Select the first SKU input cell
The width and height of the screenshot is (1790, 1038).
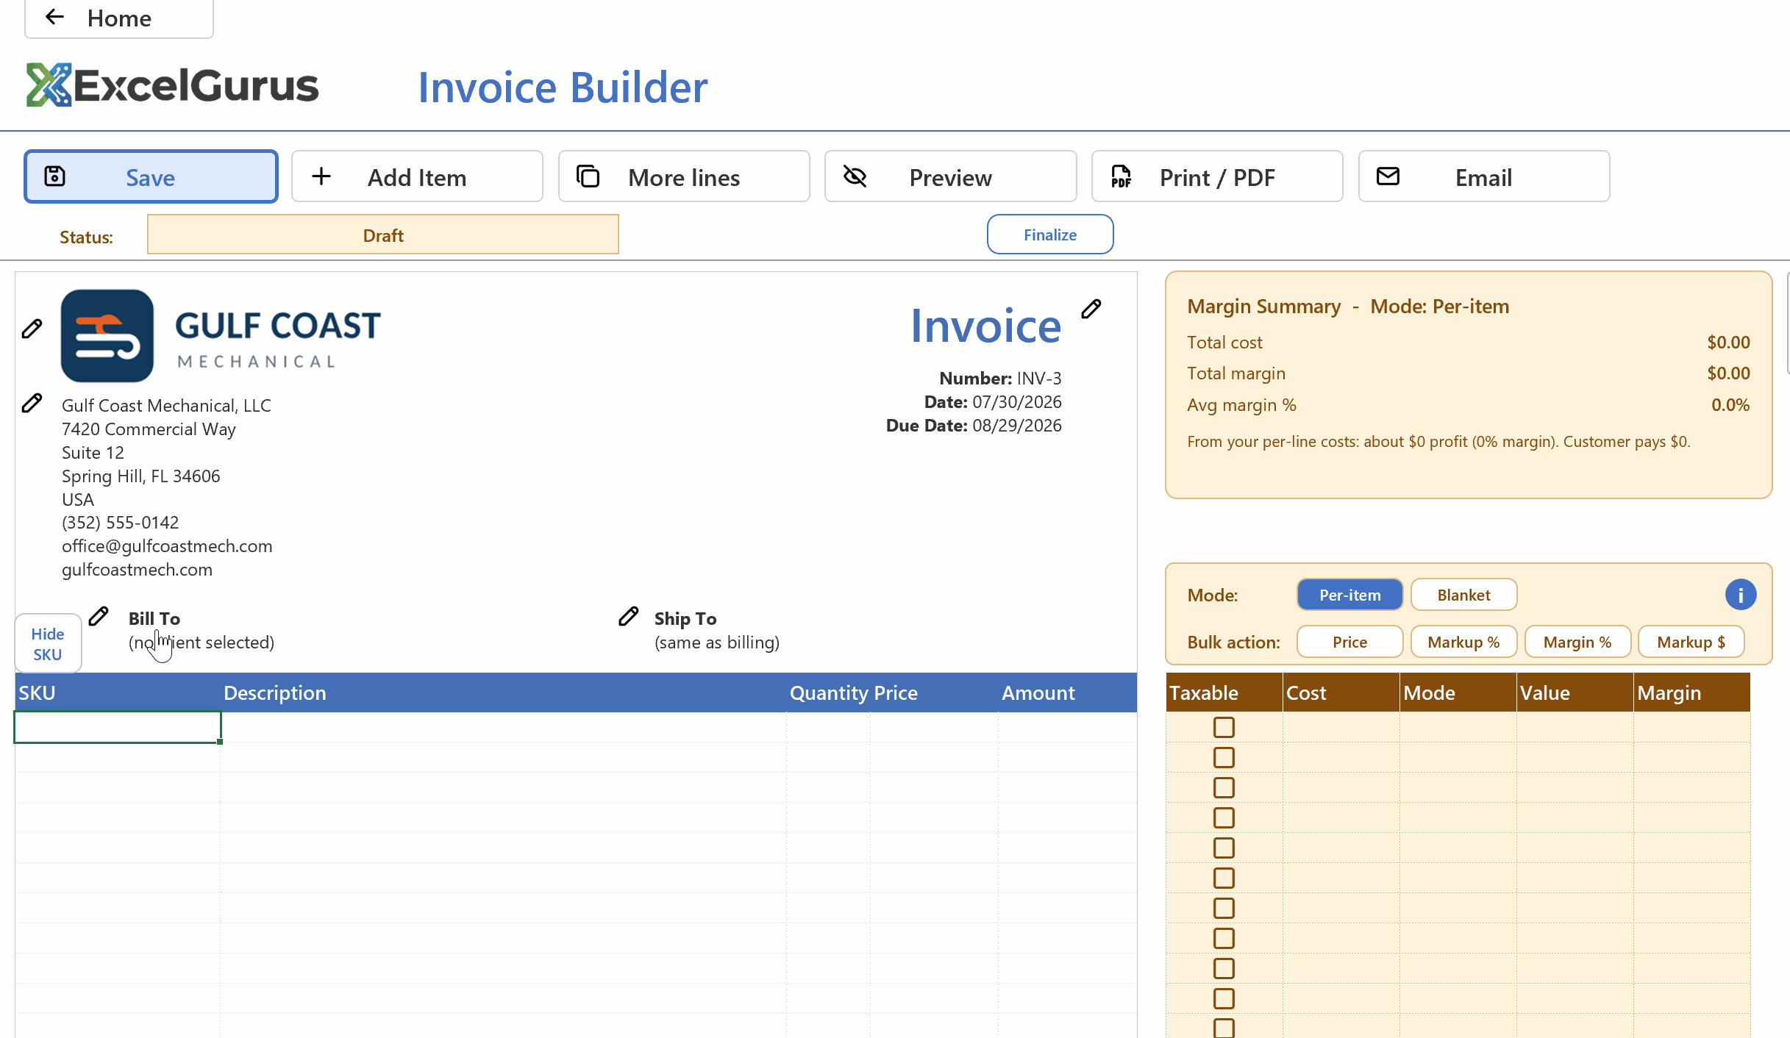pos(118,727)
